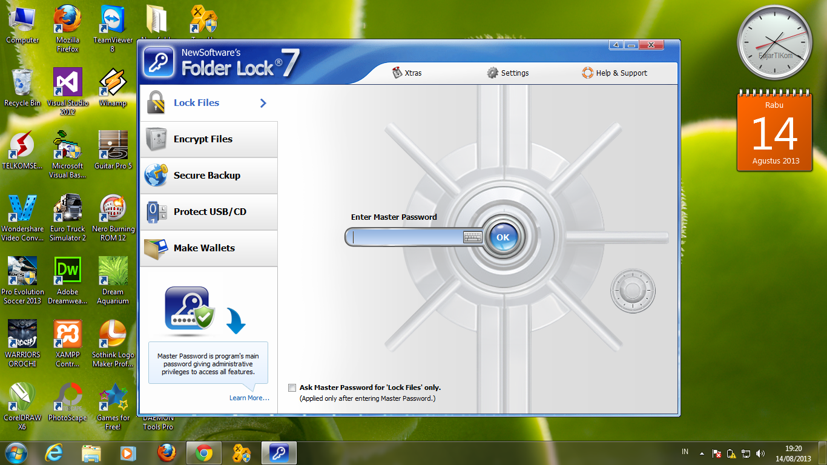Click the Folder Lock taskbar button
The width and height of the screenshot is (827, 465).
tap(279, 453)
